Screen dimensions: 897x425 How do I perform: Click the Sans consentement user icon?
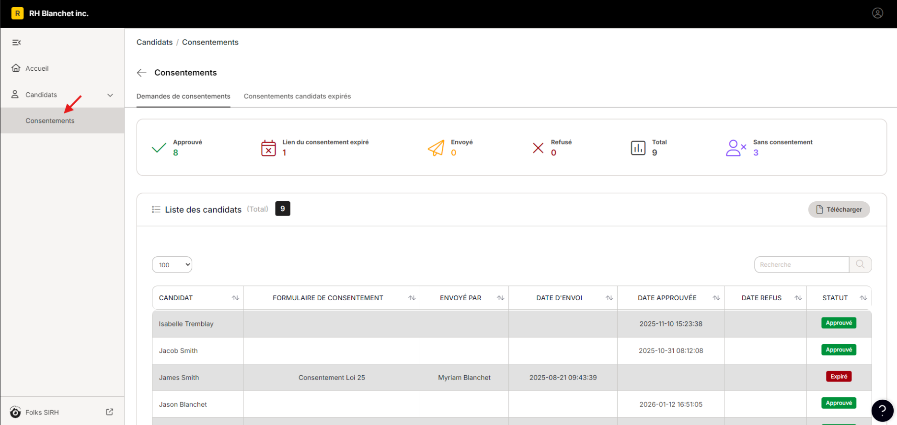tap(736, 148)
